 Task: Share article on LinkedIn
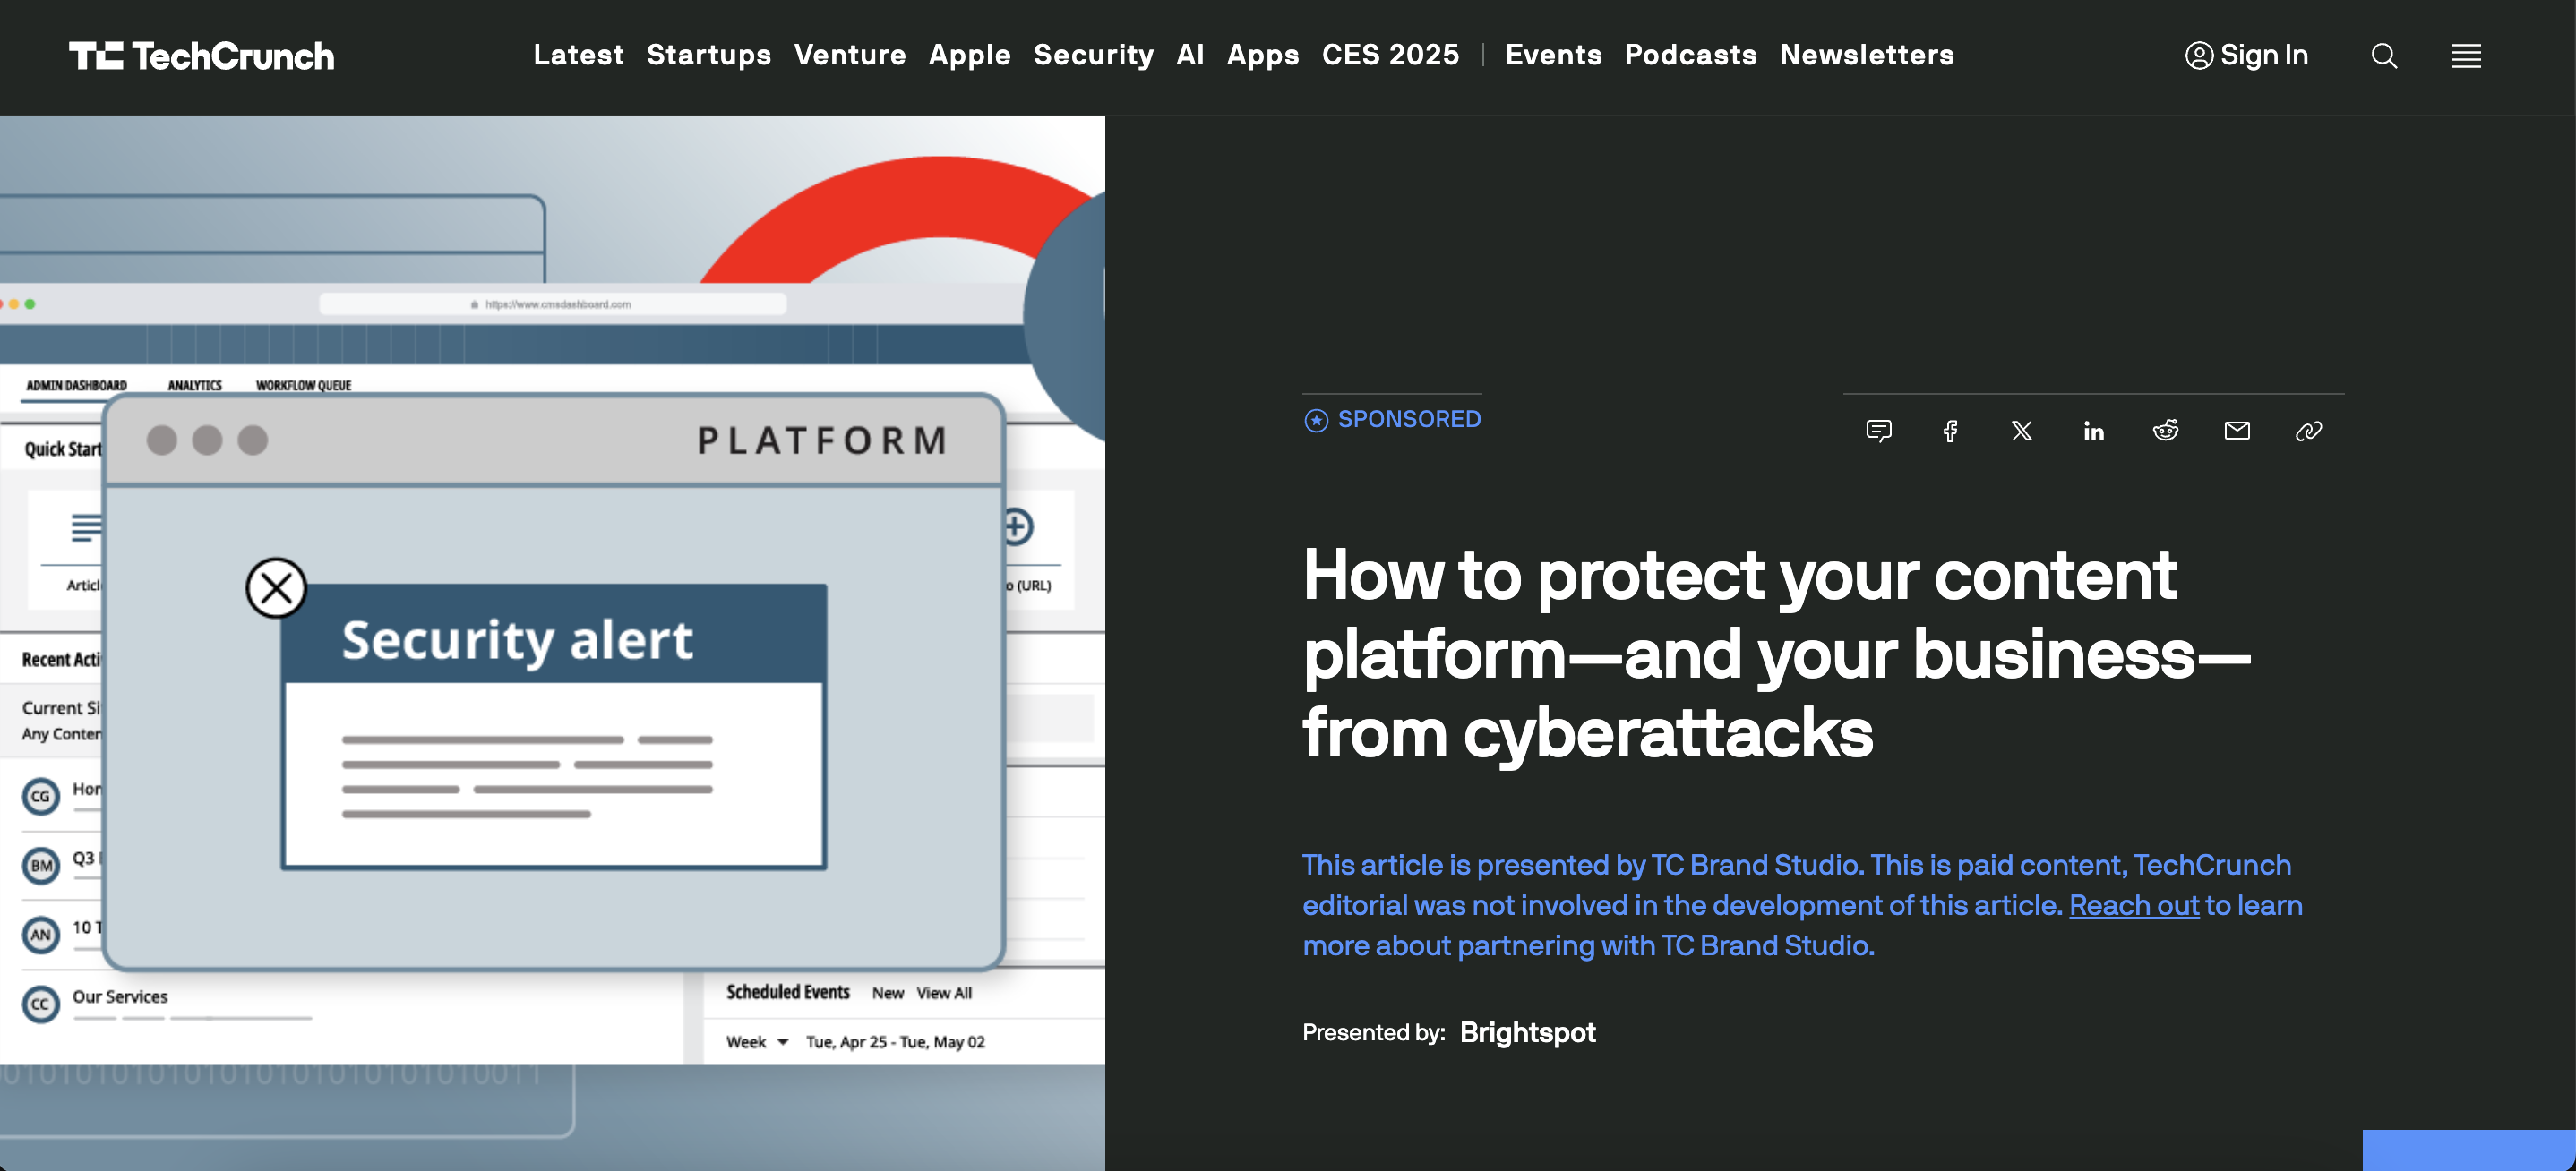point(2093,431)
